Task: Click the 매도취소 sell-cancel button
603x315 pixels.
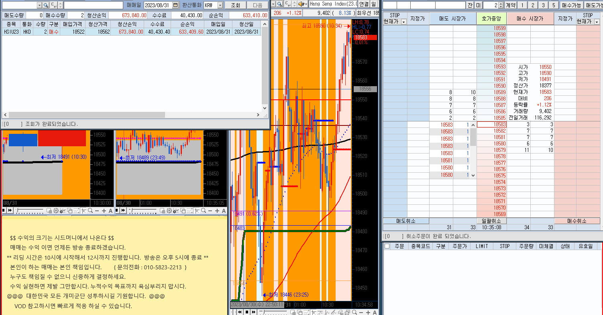Action: (x=406, y=221)
